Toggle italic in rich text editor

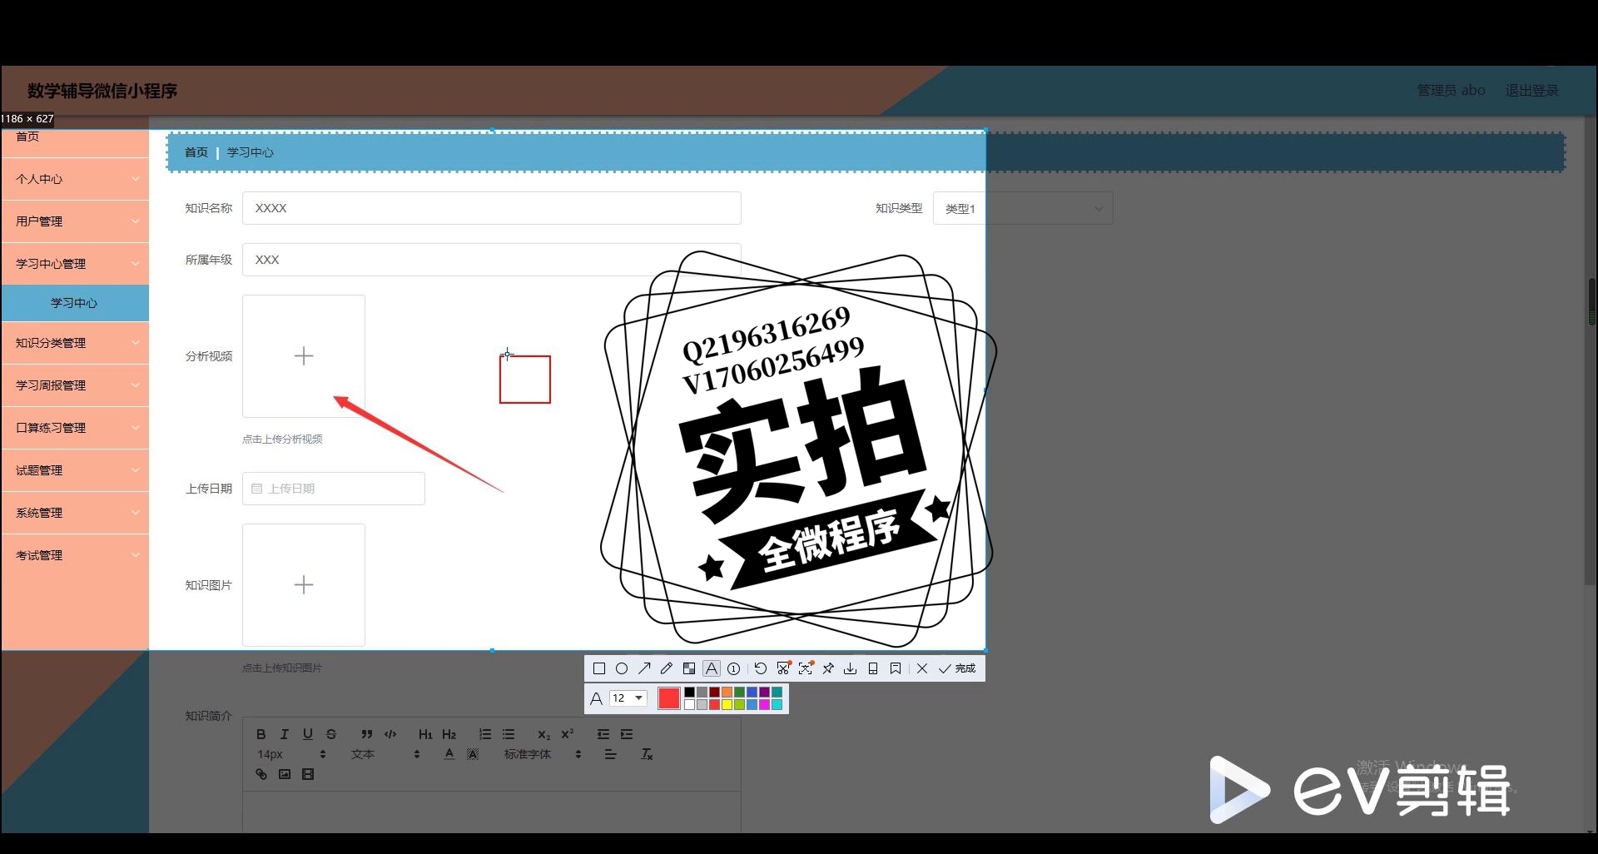click(284, 734)
